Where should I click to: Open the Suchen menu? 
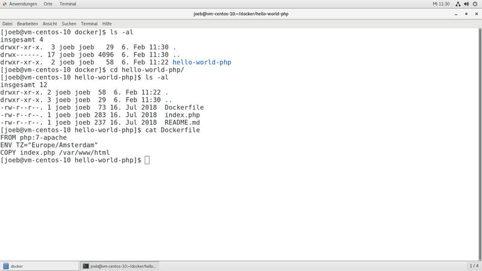pyautogui.click(x=69, y=23)
